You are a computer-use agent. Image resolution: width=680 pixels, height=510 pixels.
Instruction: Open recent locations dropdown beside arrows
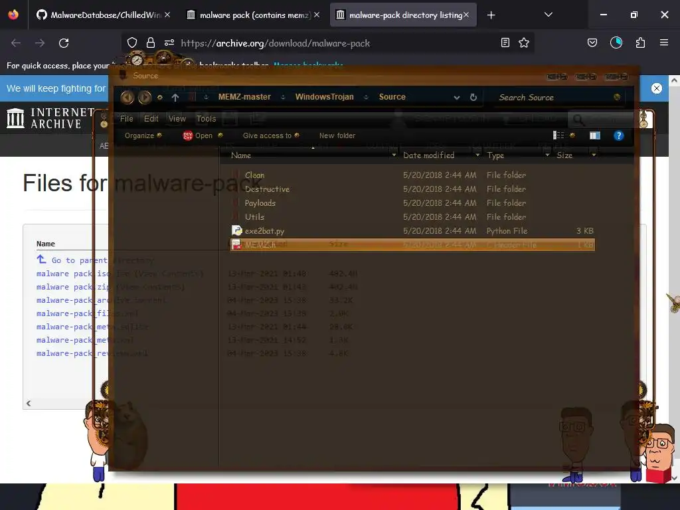coord(159,98)
